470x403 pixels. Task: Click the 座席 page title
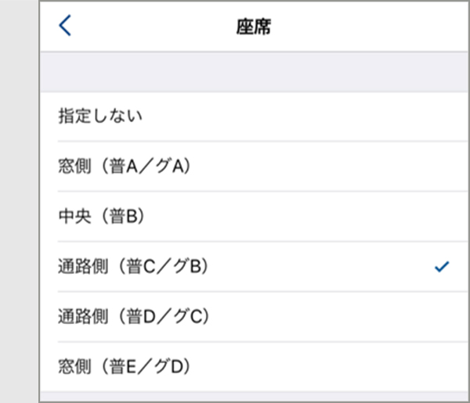coord(254,27)
